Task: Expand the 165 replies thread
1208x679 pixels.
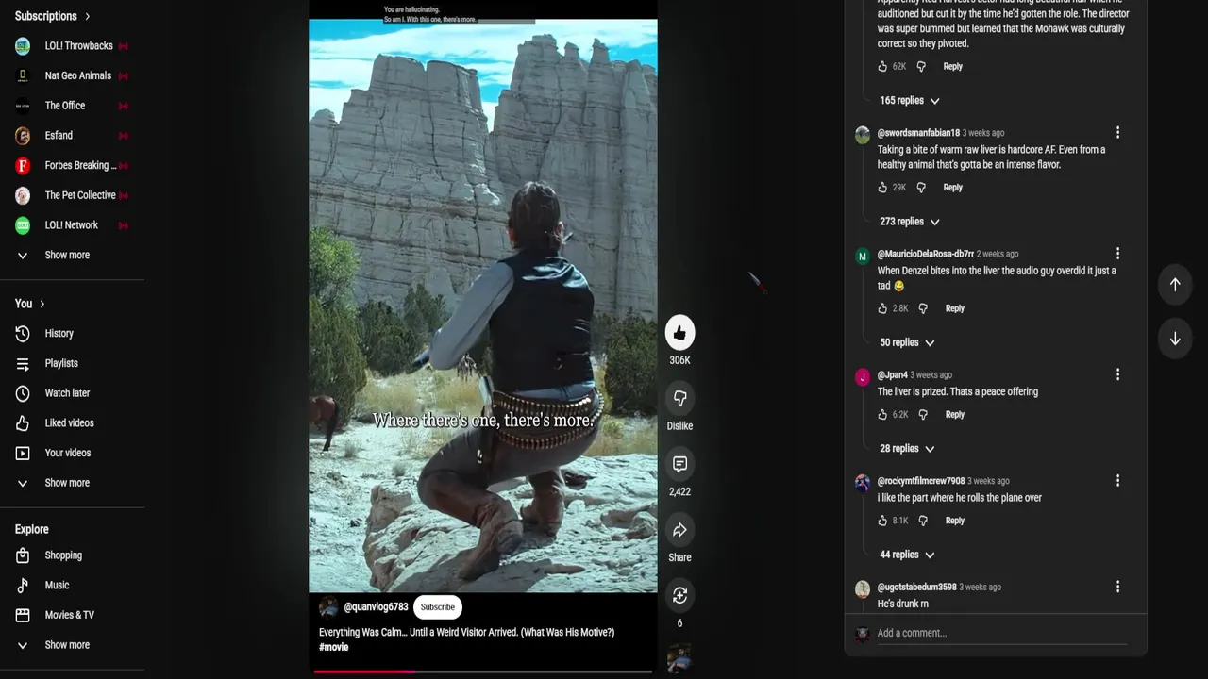Action: coord(910,100)
